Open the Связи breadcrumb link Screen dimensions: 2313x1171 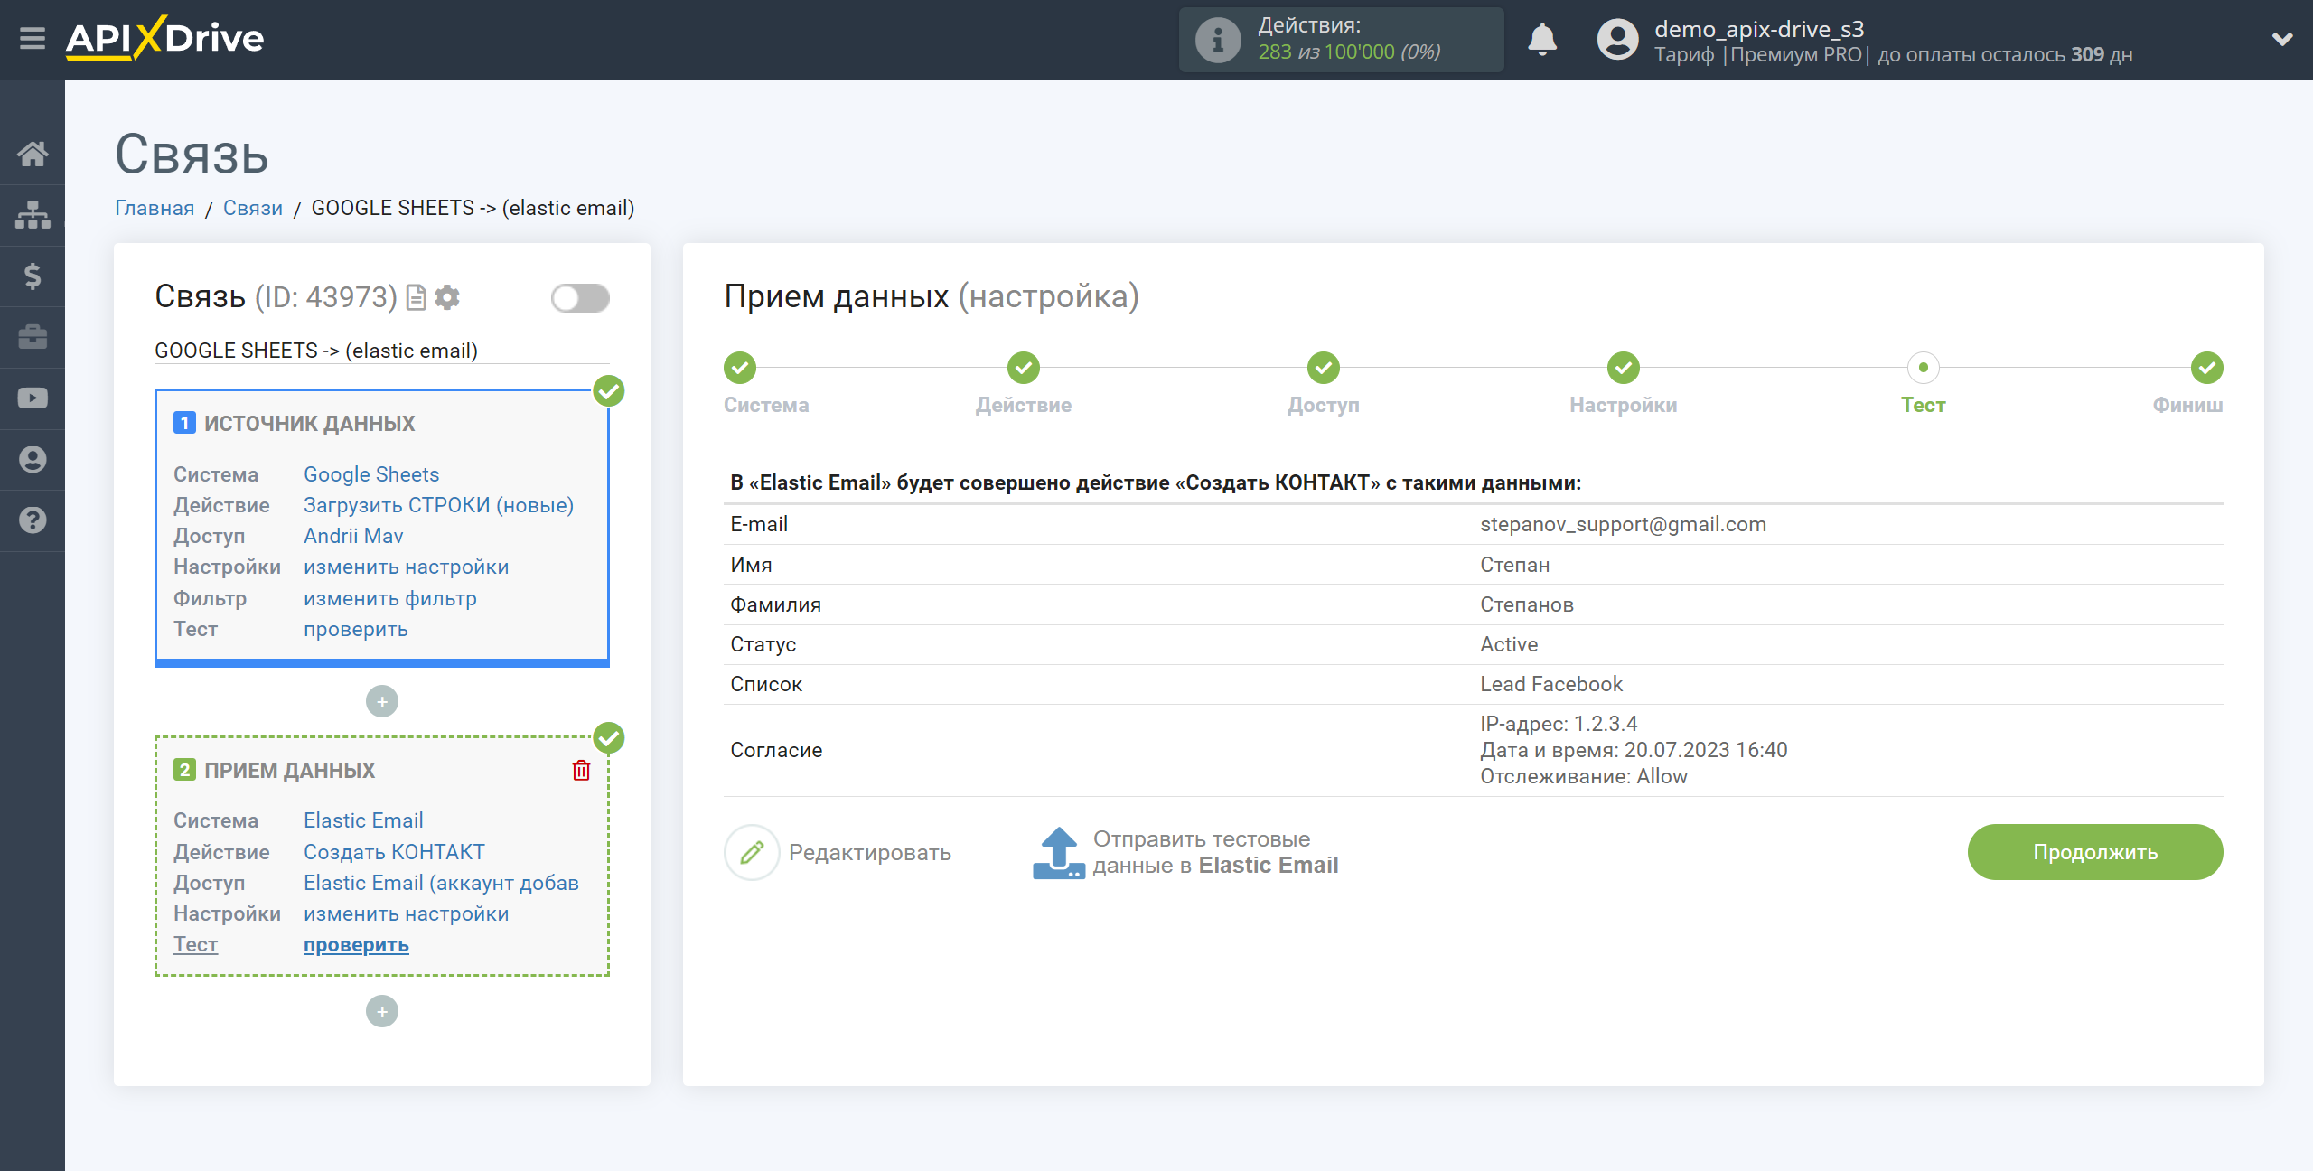(x=253, y=208)
